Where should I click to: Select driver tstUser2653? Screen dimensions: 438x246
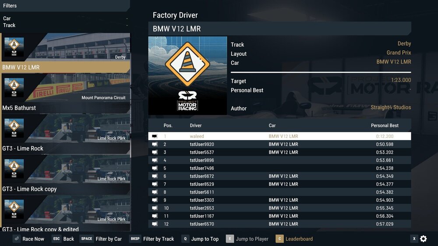tap(202, 208)
